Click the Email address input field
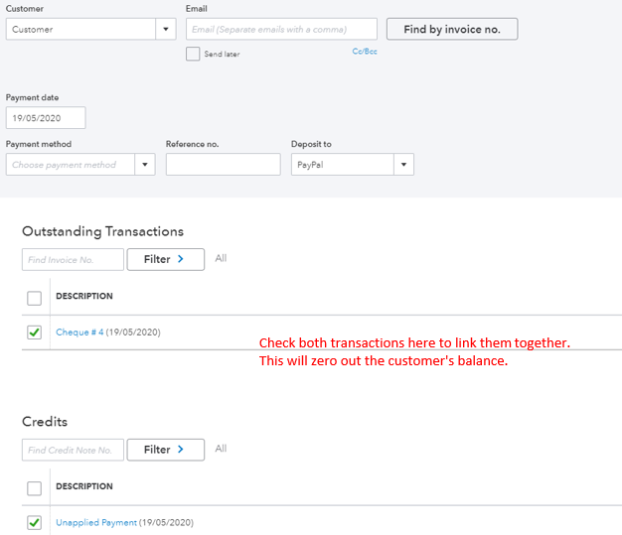The height and width of the screenshot is (535, 622). tap(281, 29)
